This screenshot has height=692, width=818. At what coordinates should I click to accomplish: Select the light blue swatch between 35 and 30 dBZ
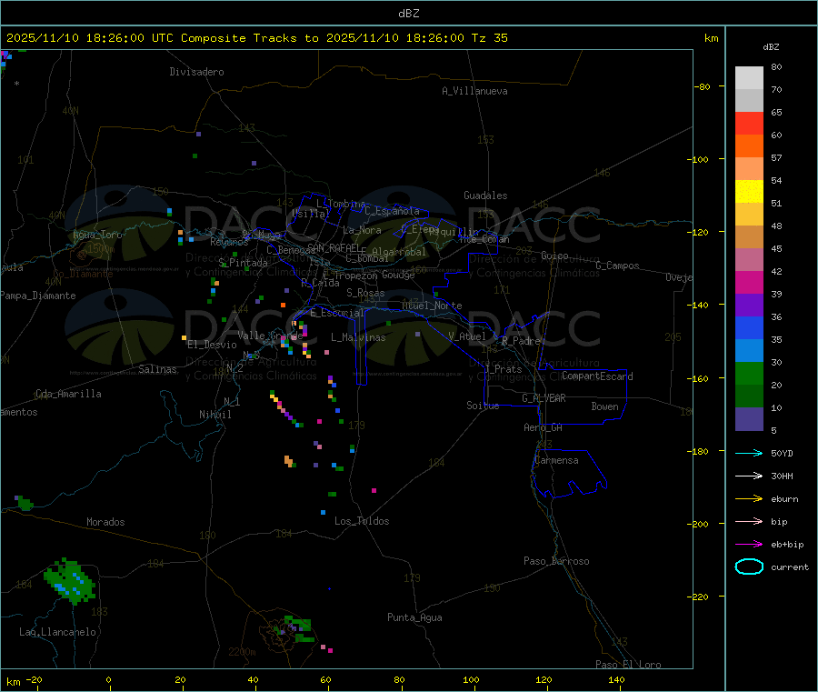(x=749, y=351)
